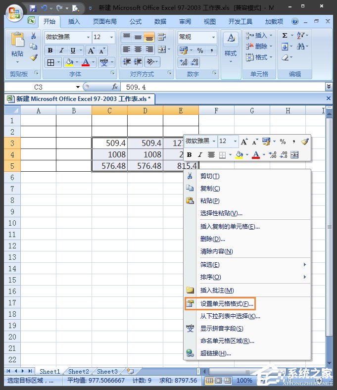Switch to Sheet2 worksheet tab
Screen dimensions: 337x390
pyautogui.click(x=78, y=371)
